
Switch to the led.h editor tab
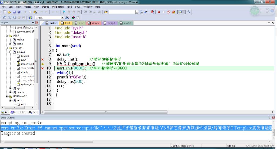66,23
